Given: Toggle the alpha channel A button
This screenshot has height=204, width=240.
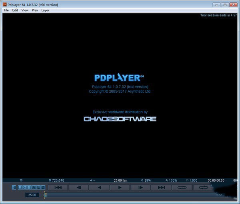Looking at the screenshot, I should coord(34,187).
